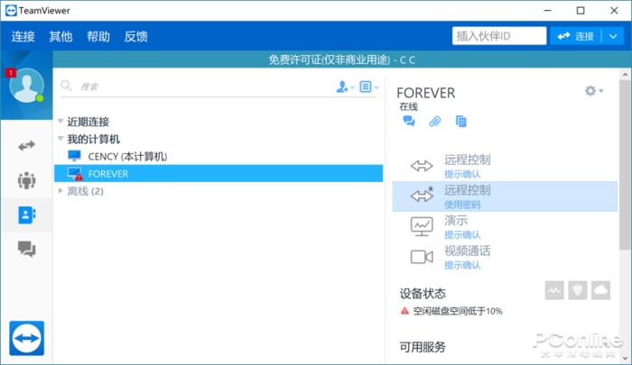Click the 远程控制 提示确认 option
632x365 pixels.
coord(505,166)
